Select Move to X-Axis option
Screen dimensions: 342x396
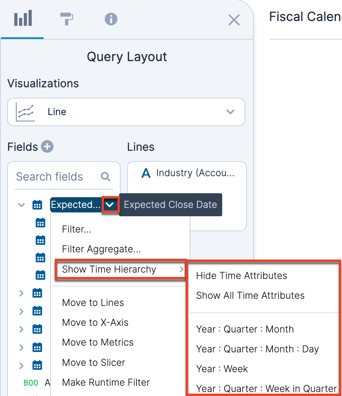coord(95,323)
